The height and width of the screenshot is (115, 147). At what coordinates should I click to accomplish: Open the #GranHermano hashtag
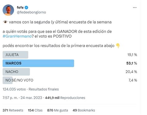(x=17, y=36)
